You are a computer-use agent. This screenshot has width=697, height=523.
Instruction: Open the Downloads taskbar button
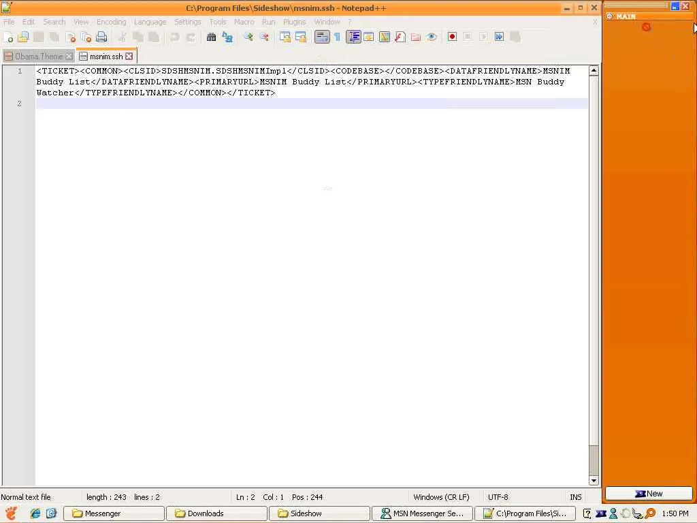coord(216,513)
